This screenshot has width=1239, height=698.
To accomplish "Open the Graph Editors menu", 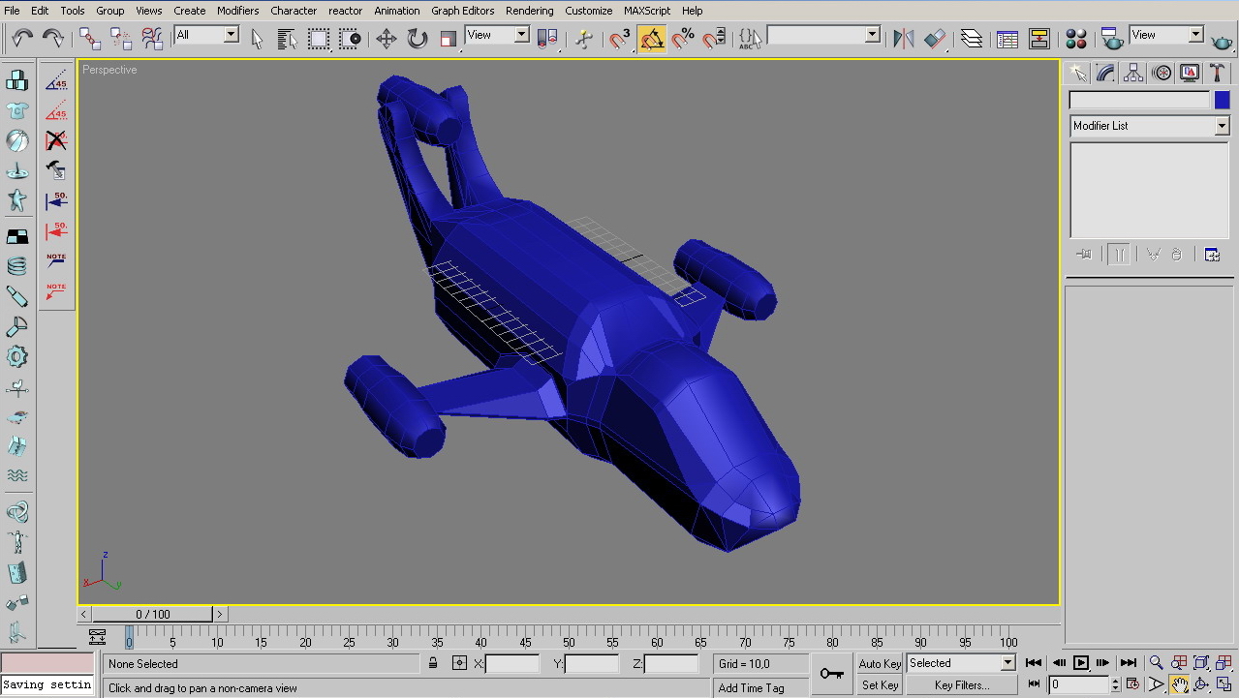I will click(x=462, y=11).
